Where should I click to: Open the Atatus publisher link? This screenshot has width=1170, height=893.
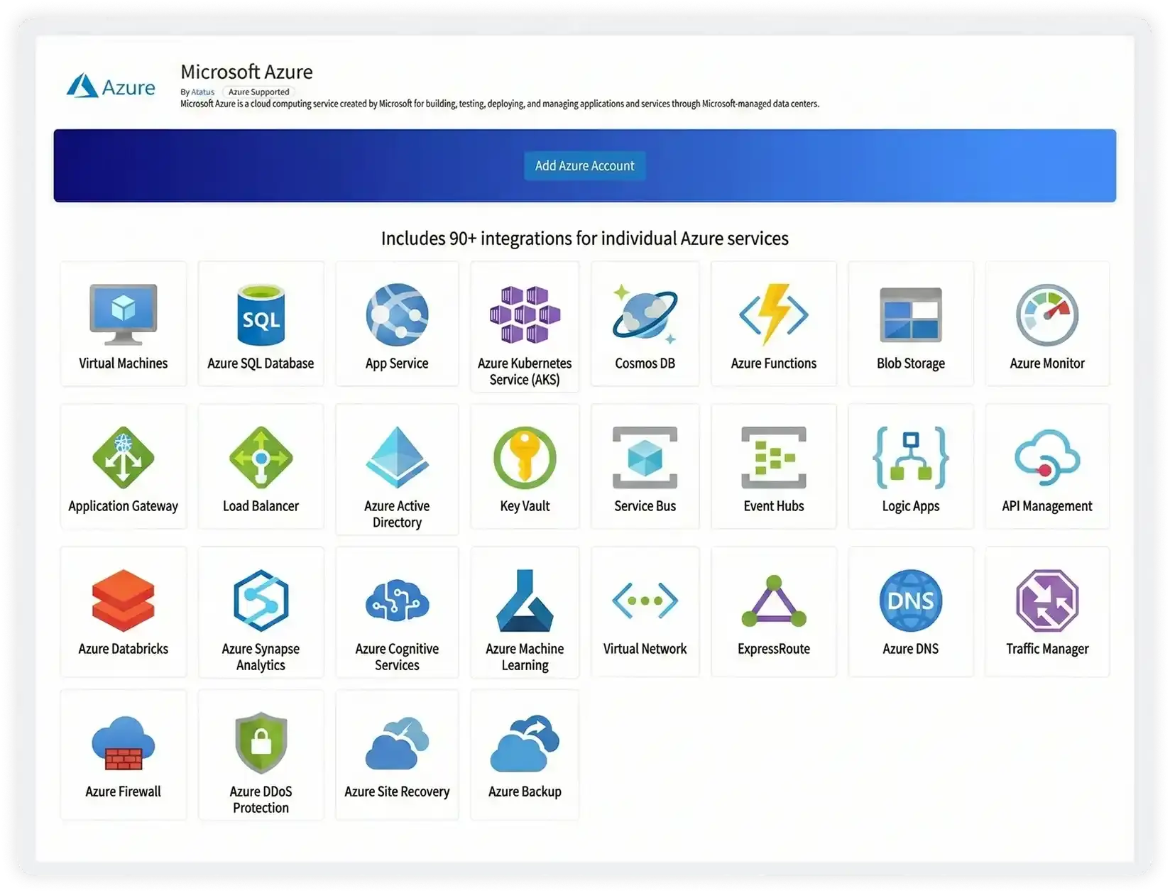202,92
